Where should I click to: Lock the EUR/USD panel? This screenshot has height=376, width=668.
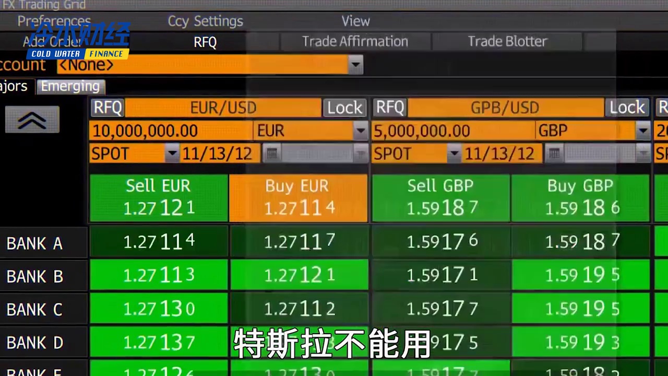344,108
